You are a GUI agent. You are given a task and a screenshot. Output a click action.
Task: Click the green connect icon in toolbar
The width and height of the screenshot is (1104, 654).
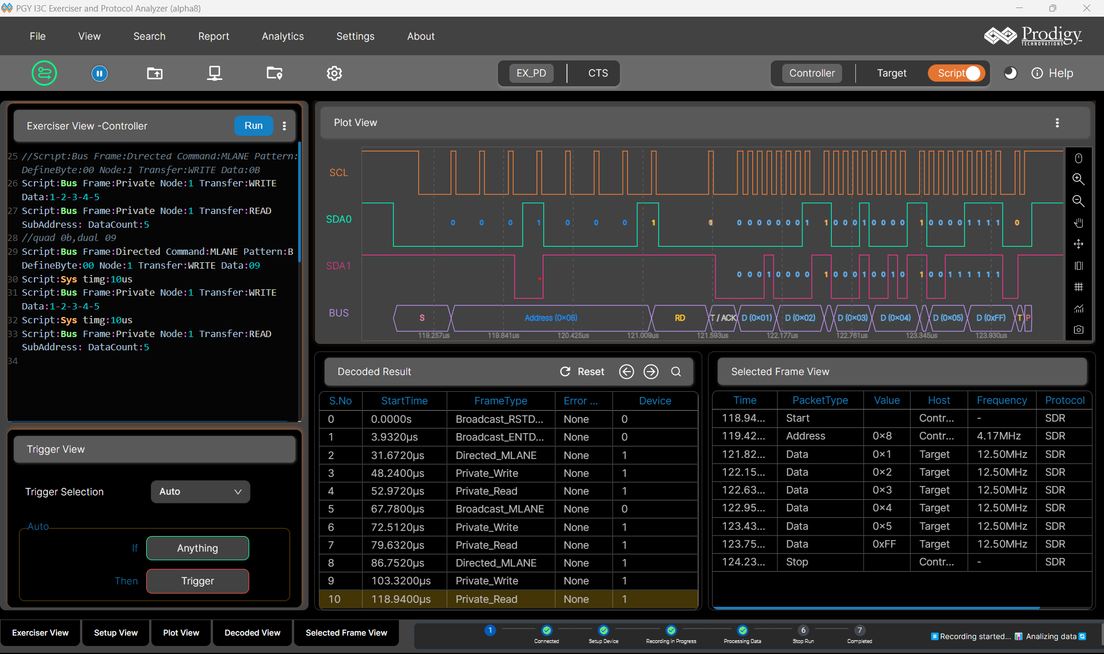(44, 73)
